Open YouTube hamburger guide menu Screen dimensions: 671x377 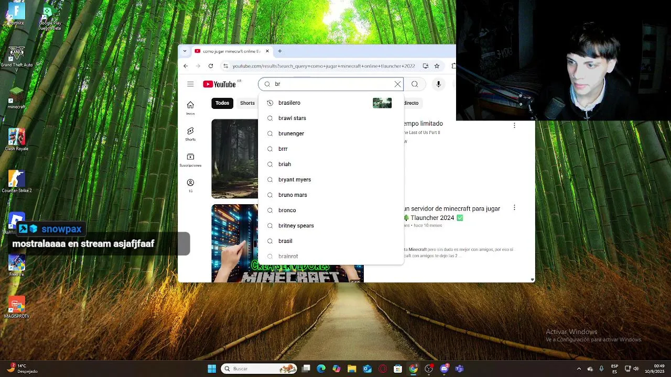[190, 84]
